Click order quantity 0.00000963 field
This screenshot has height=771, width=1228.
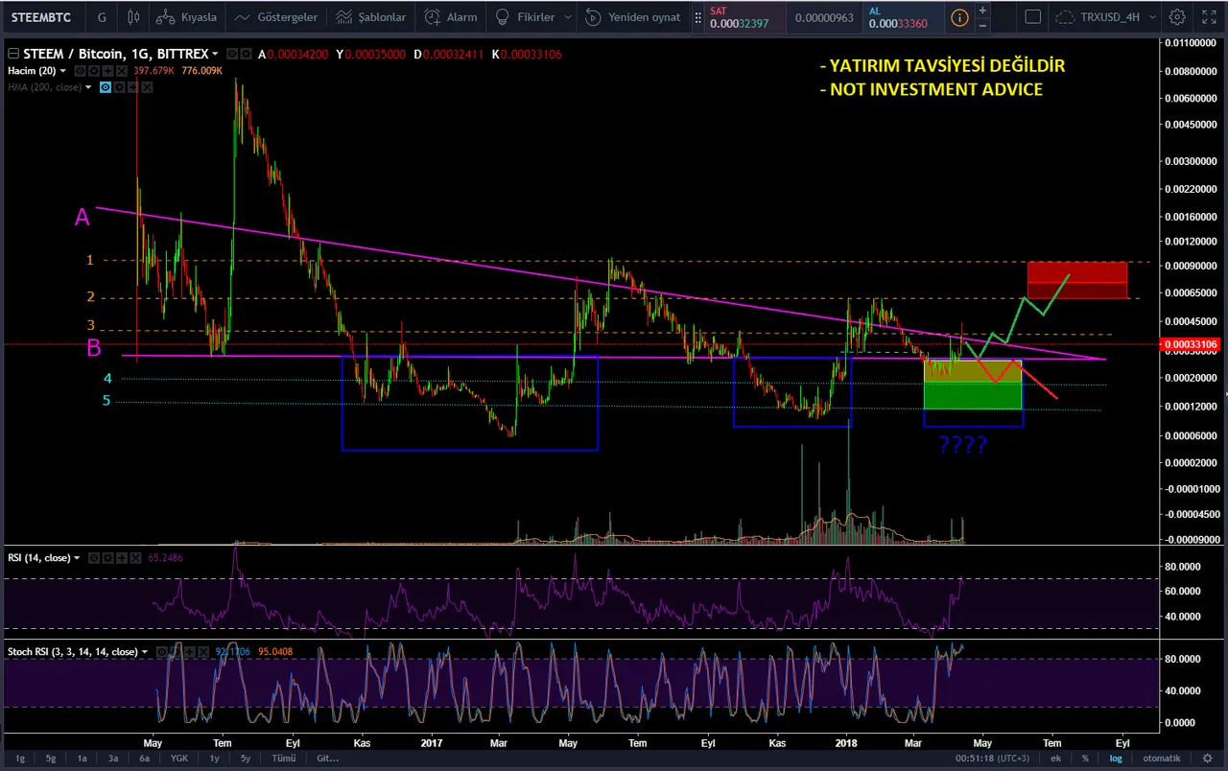pyautogui.click(x=824, y=16)
